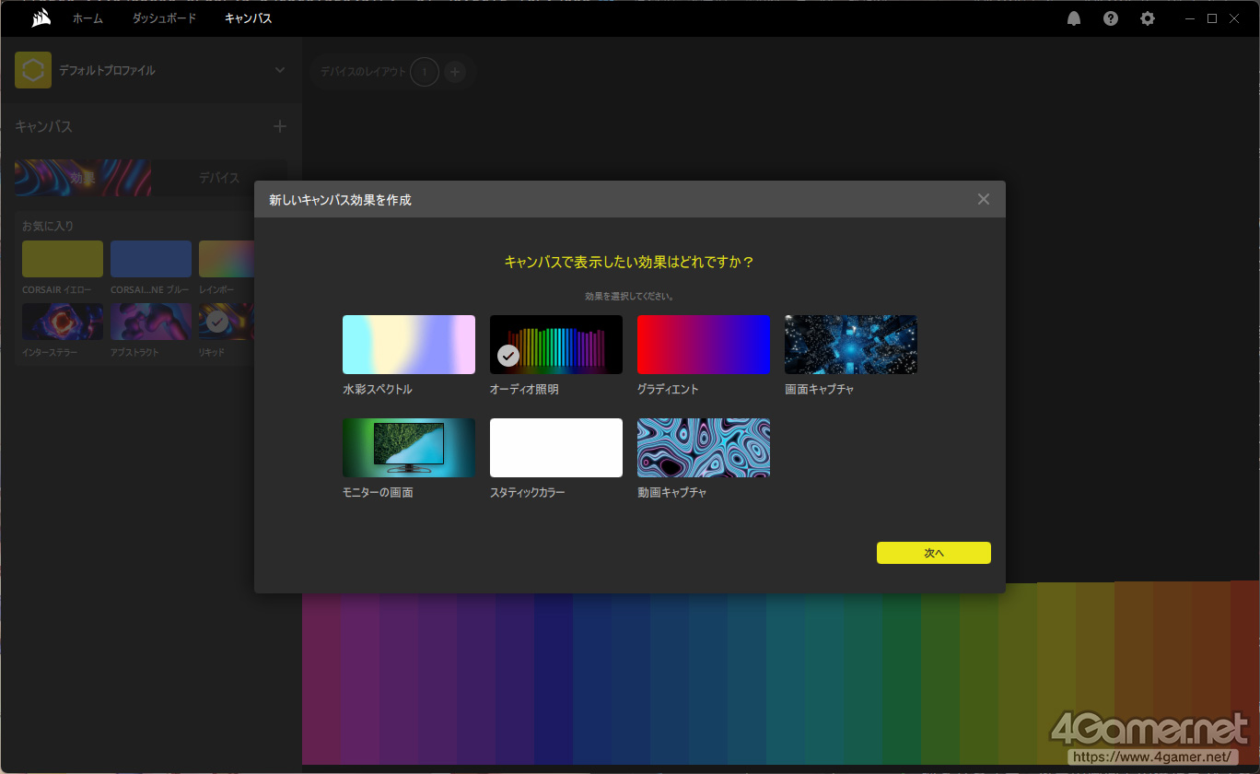Screen dimensions: 1260x774
Task: Add a device layout with plus button
Action: pyautogui.click(x=455, y=72)
